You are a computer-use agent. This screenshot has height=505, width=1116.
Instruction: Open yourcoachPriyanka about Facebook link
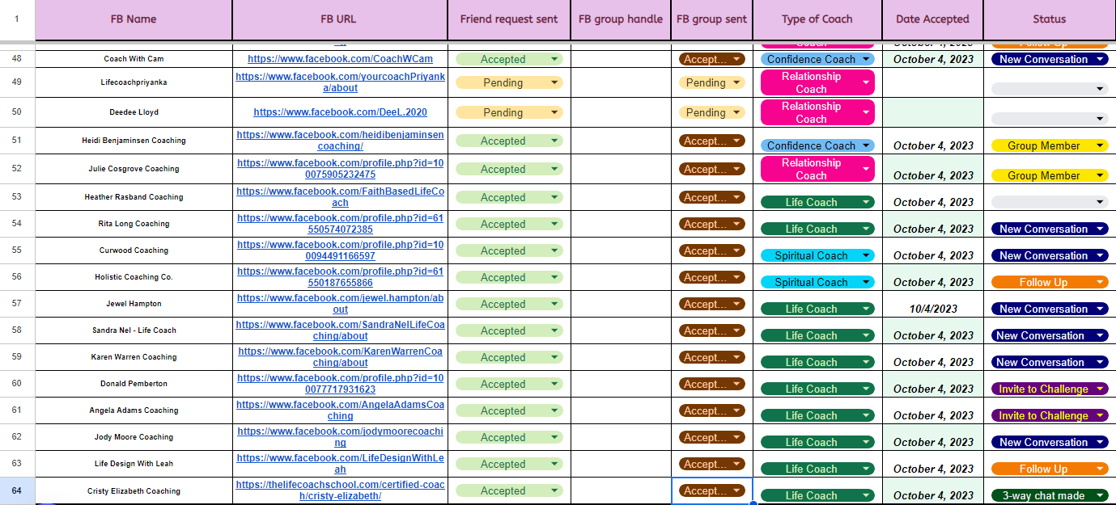(340, 82)
